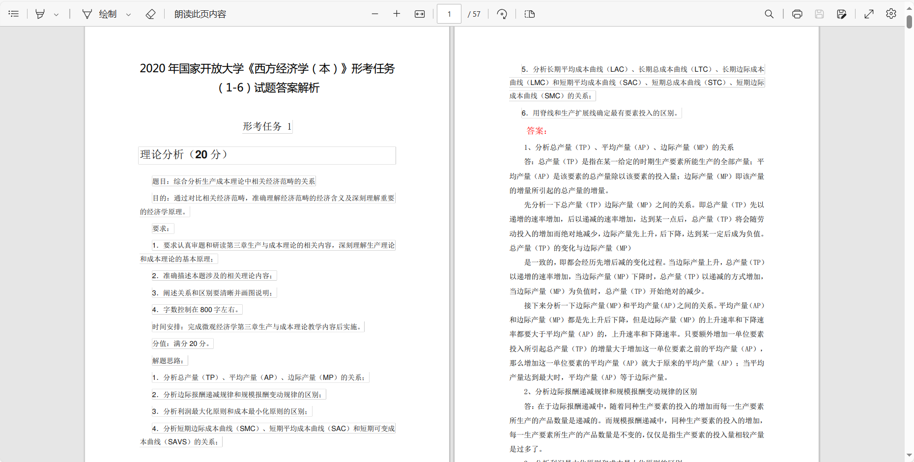Image resolution: width=914 pixels, height=462 pixels.
Task: Select the highlighter tool
Action: (40, 14)
